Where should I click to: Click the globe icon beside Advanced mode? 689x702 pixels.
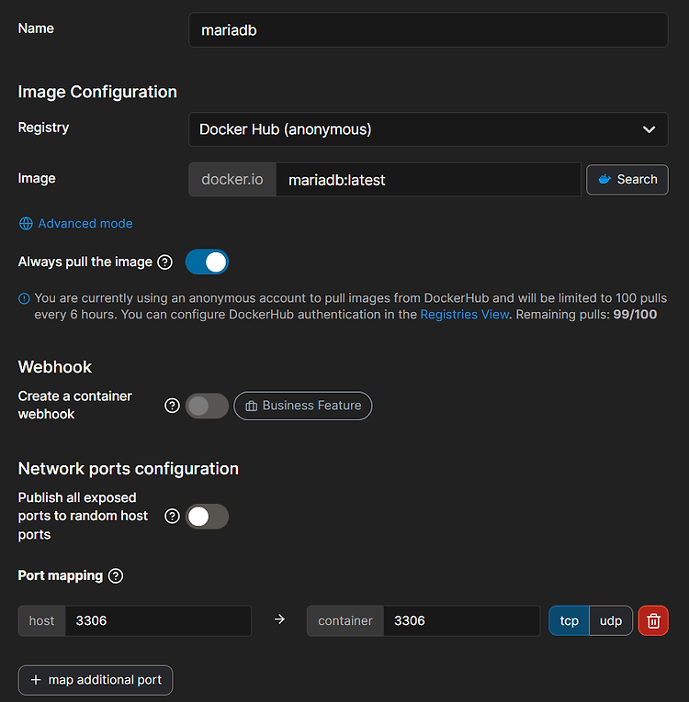26,223
